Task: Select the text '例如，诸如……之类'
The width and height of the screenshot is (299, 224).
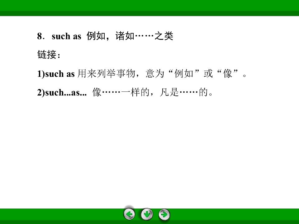Action: (x=130, y=37)
